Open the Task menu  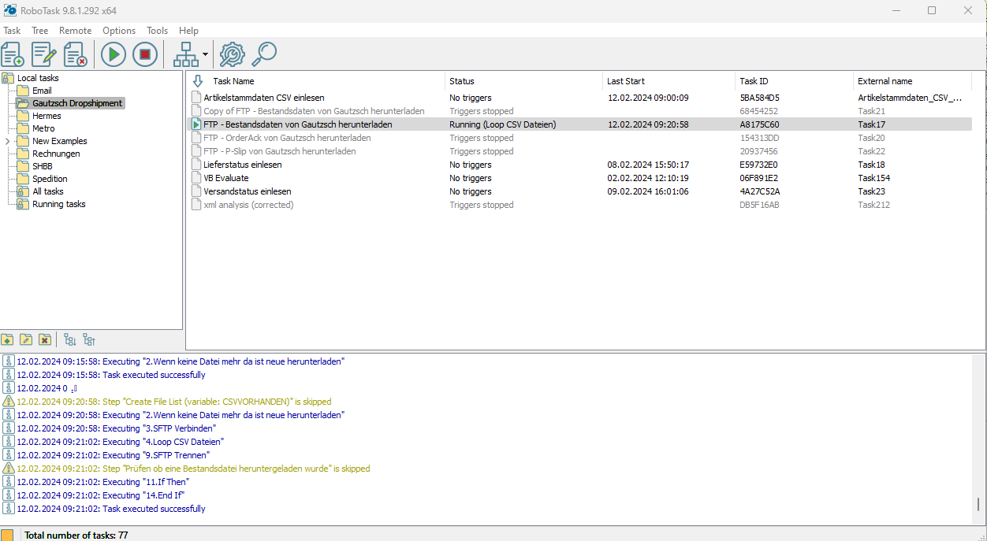click(12, 30)
